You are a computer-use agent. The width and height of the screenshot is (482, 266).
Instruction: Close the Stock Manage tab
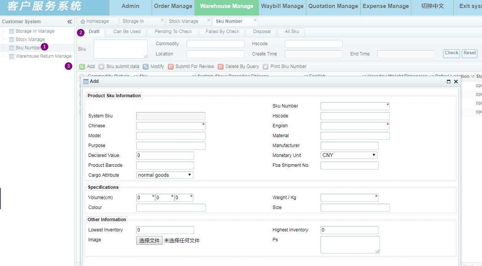209,20
